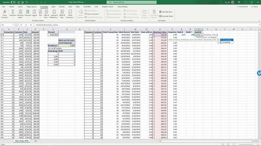Image resolution: width=261 pixels, height=146 pixels.
Task: Click the AutoSum sigma icon
Action: (13, 12)
